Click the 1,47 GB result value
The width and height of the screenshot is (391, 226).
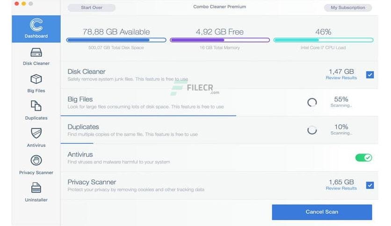341,72
